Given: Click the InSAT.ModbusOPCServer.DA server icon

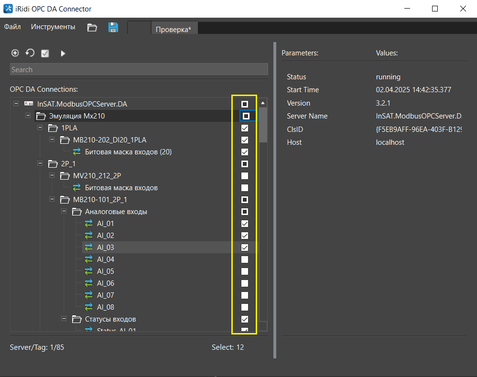Looking at the screenshot, I should click(x=29, y=104).
